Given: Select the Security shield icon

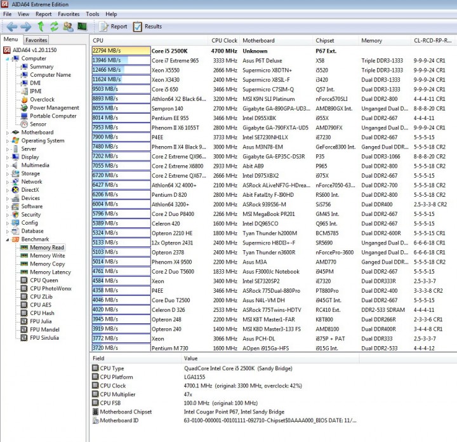Looking at the screenshot, I should coord(15,214).
